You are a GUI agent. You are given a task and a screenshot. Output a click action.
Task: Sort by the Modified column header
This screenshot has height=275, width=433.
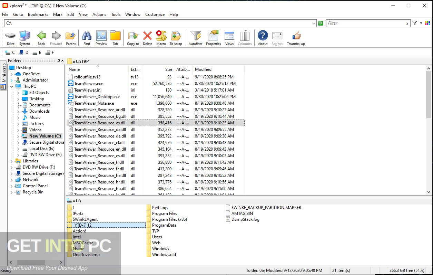pyautogui.click(x=218, y=69)
